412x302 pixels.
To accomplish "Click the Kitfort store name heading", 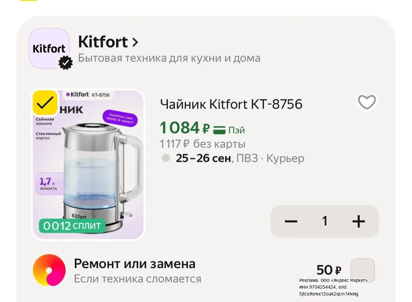I will coord(103,42).
